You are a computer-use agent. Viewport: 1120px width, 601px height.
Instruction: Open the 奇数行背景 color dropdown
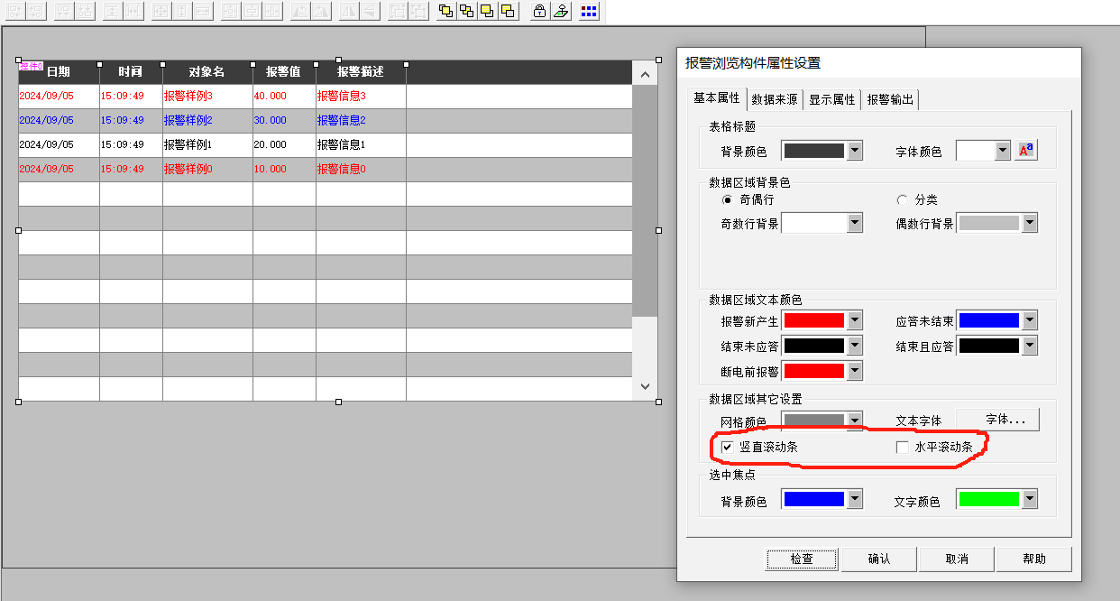click(855, 223)
